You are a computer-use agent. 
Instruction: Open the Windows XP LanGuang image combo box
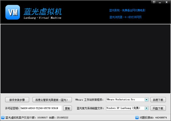pyautogui.click(x=125, y=108)
